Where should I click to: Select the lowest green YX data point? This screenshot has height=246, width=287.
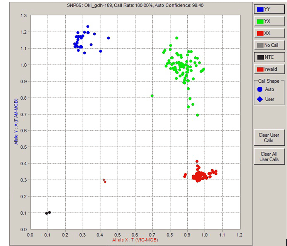point(197,115)
